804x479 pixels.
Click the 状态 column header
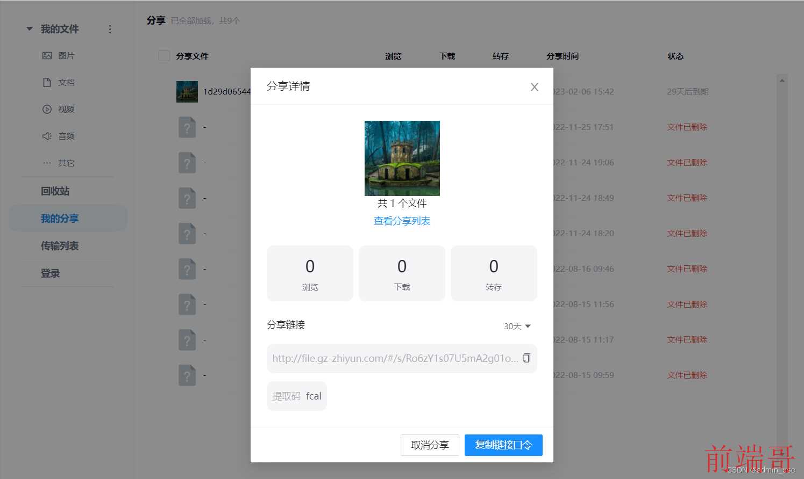pos(675,56)
